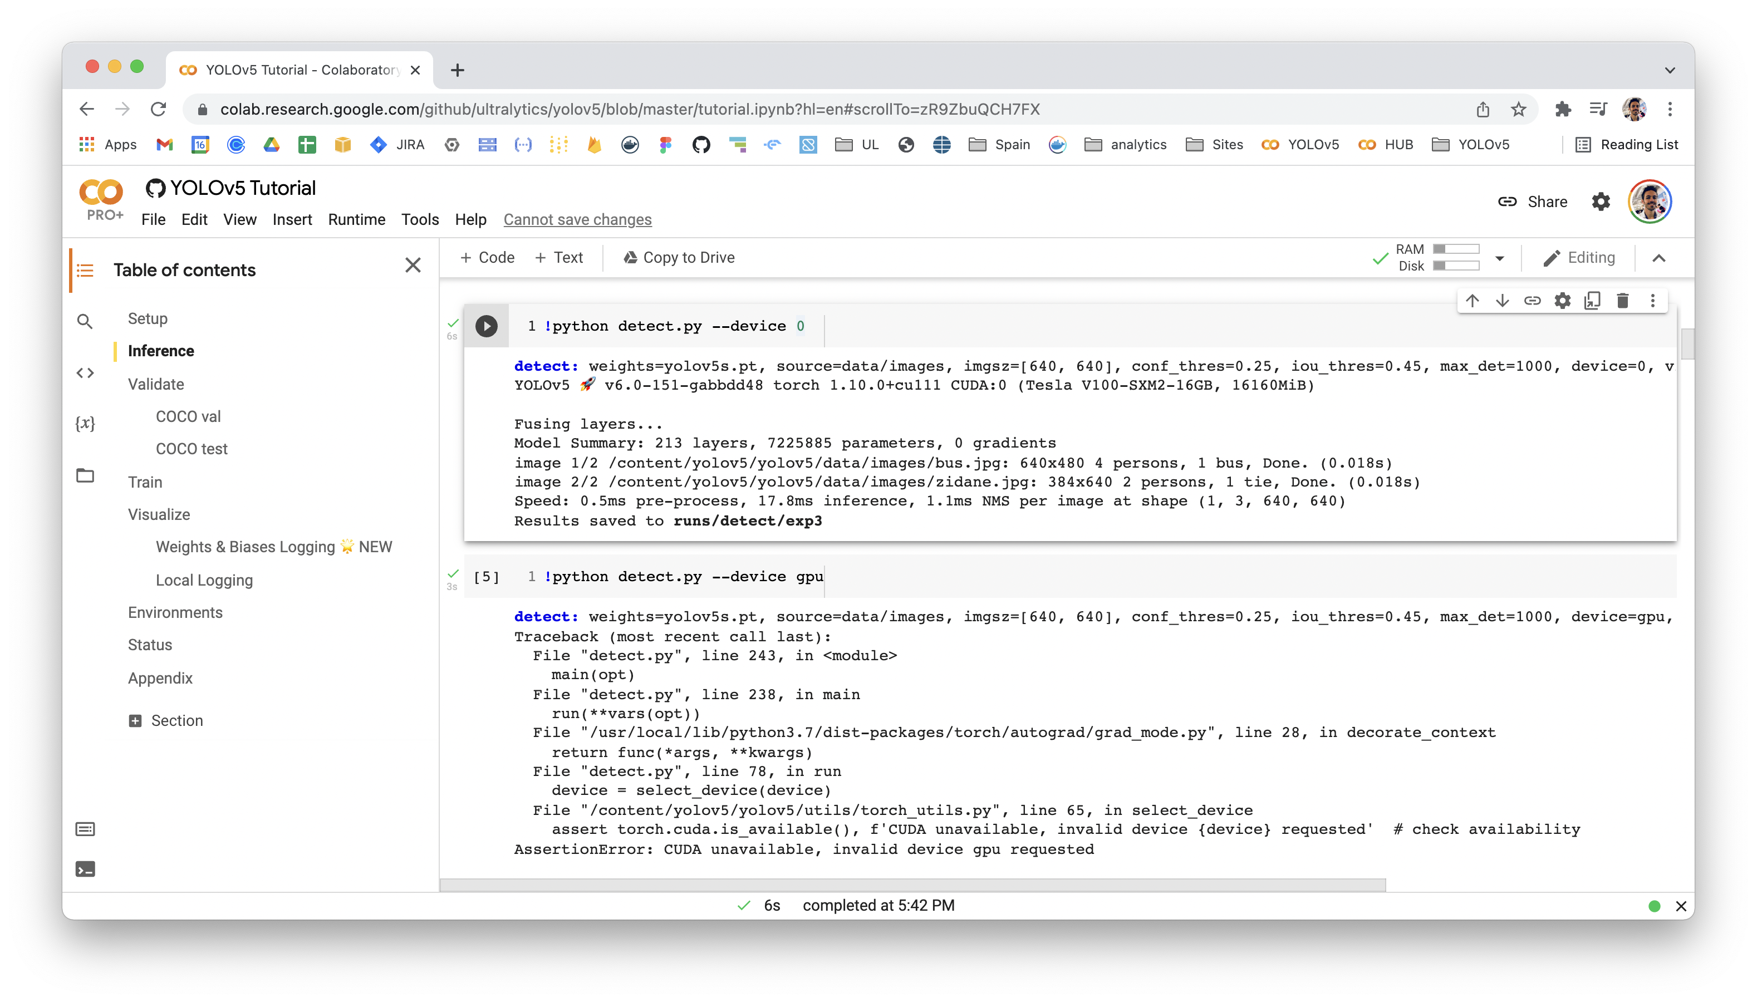Collapse the header with chevron up

(1658, 258)
